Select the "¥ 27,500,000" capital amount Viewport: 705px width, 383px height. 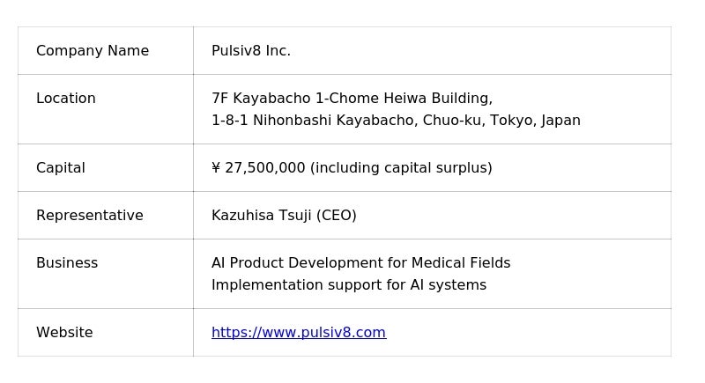[258, 168]
